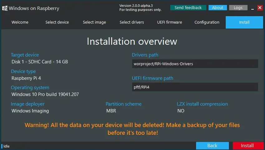Click the Target device label

pos(25,55)
